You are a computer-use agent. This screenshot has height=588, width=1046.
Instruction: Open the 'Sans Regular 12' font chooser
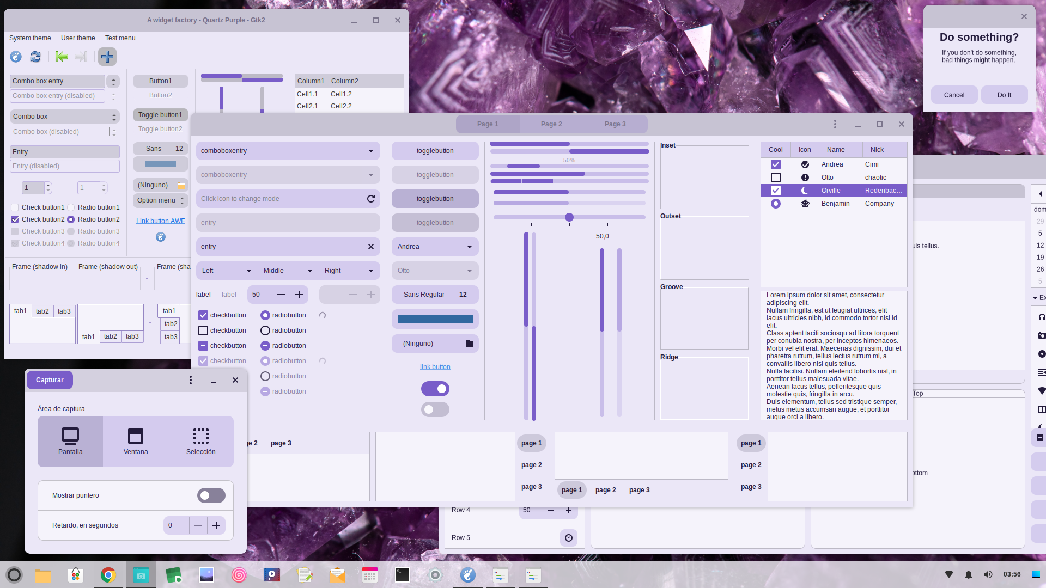click(435, 295)
